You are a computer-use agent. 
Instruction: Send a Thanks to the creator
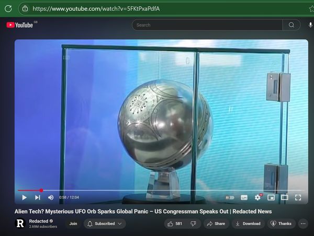tap(281, 223)
